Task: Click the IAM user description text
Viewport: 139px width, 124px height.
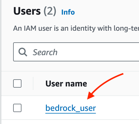Action: pyautogui.click(x=76, y=28)
